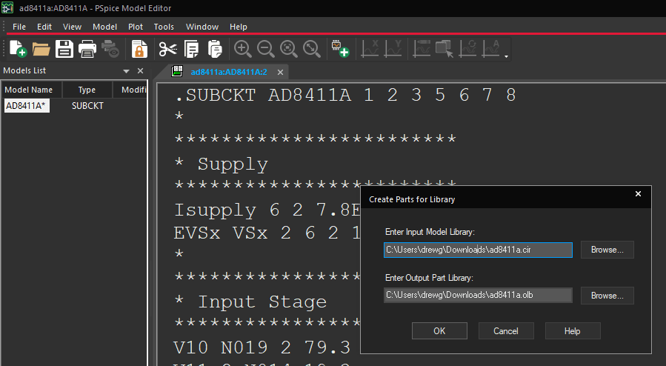This screenshot has height=366, width=666.
Task: Close the ad8411a:AD8411A:2 tab
Action: coord(280,72)
